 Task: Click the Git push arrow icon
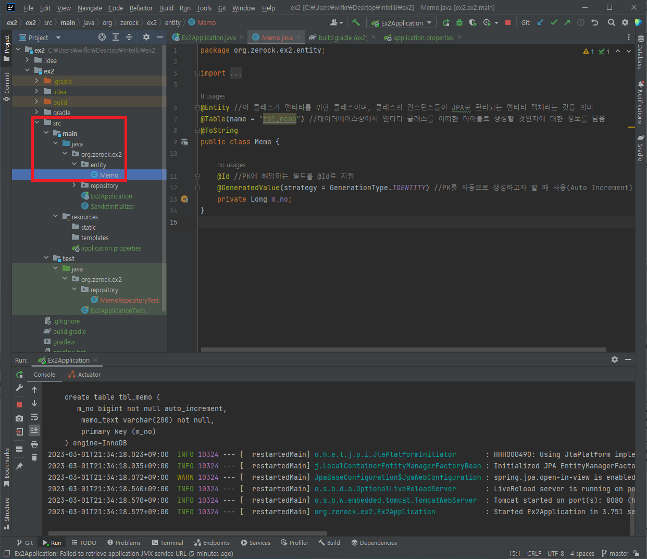[x=567, y=22]
